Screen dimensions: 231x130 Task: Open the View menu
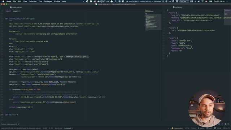pos(25,1)
